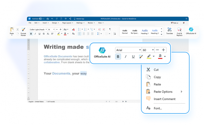Click the Cut scissors icon in the ribbon

coord(18,30)
